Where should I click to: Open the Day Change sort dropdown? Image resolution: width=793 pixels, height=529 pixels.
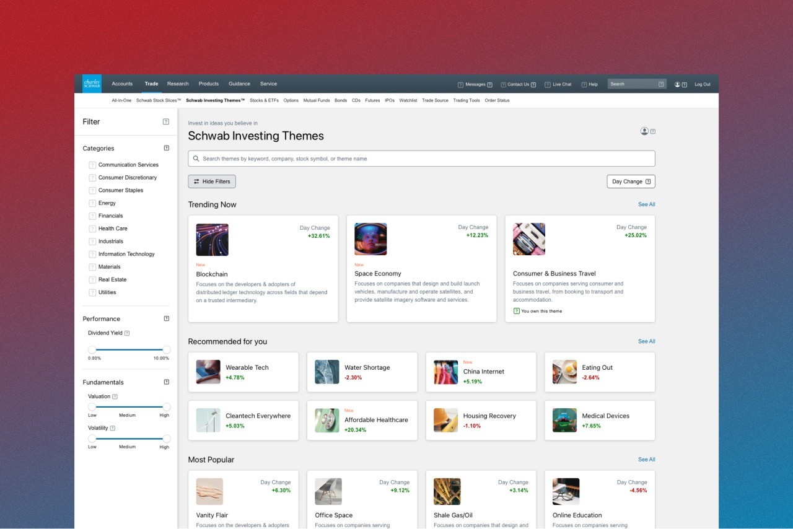pyautogui.click(x=629, y=181)
